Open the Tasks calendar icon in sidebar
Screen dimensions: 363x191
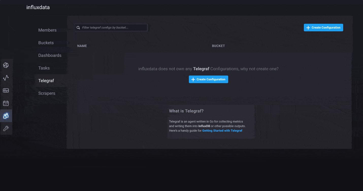(6, 103)
